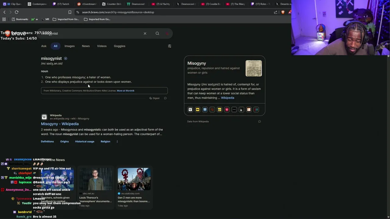This screenshot has width=390, height=219.
Task: Click the Wikipedia link in the infobox text
Action: tap(228, 98)
